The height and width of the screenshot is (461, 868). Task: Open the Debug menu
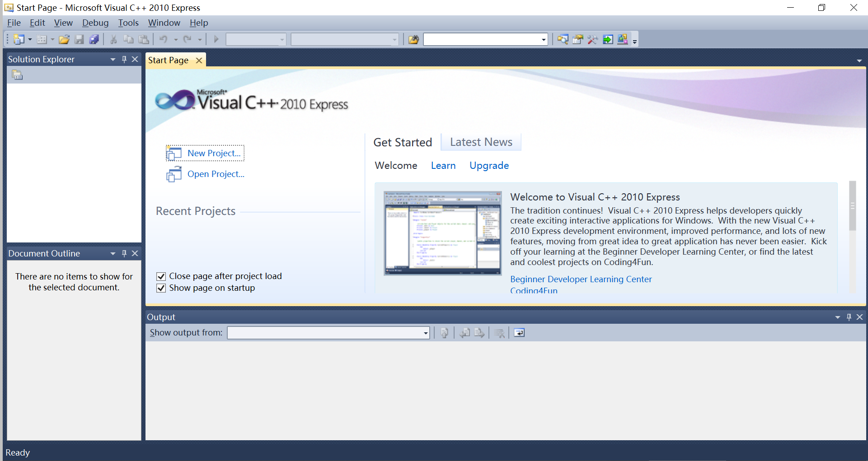95,23
